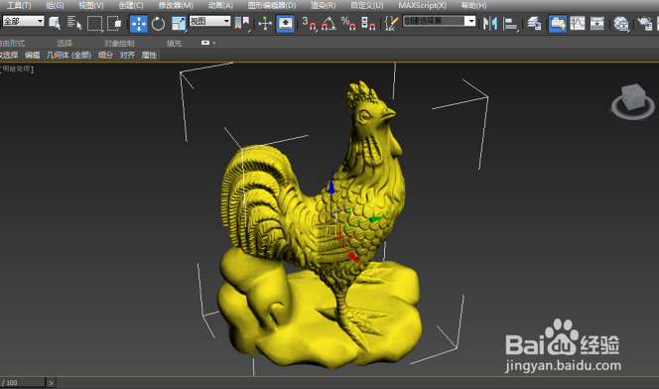The width and height of the screenshot is (659, 389).
Task: Activate the Select and Scale tool
Action: [179, 24]
